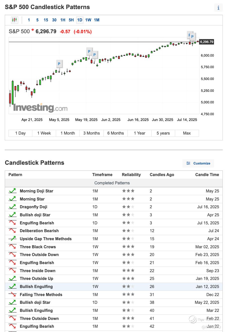The height and width of the screenshot is (332, 225).
Task: Set chart range to 6 Months
Action: (x=116, y=133)
